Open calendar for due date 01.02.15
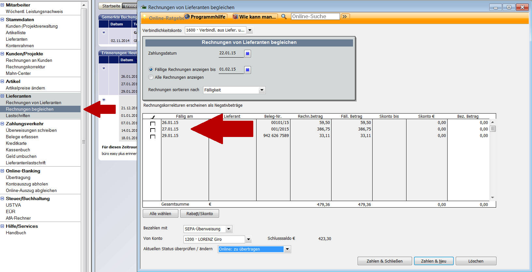 click(x=247, y=70)
